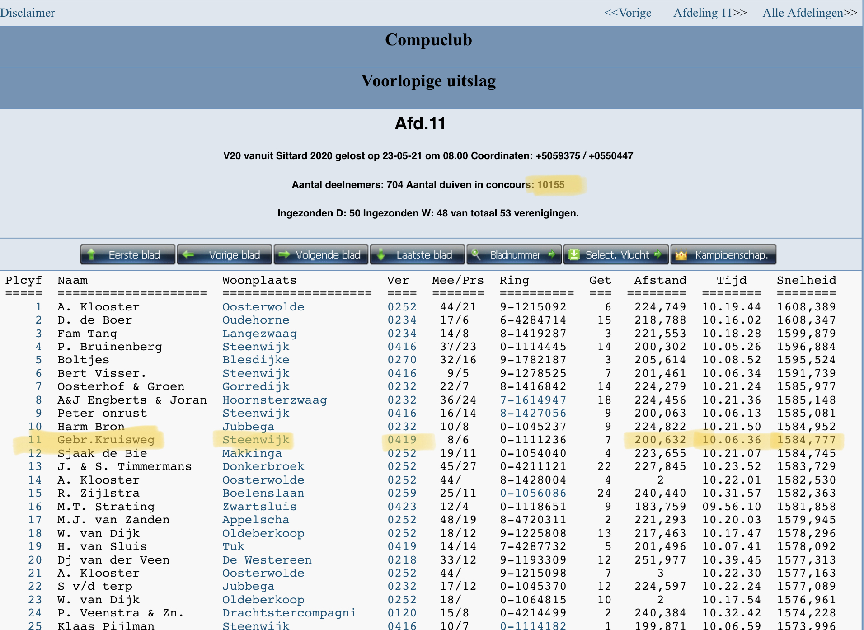Go back using Vorige blad button

tap(225, 254)
